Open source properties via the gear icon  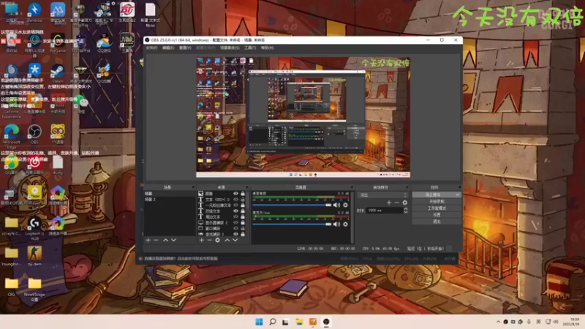(x=217, y=241)
